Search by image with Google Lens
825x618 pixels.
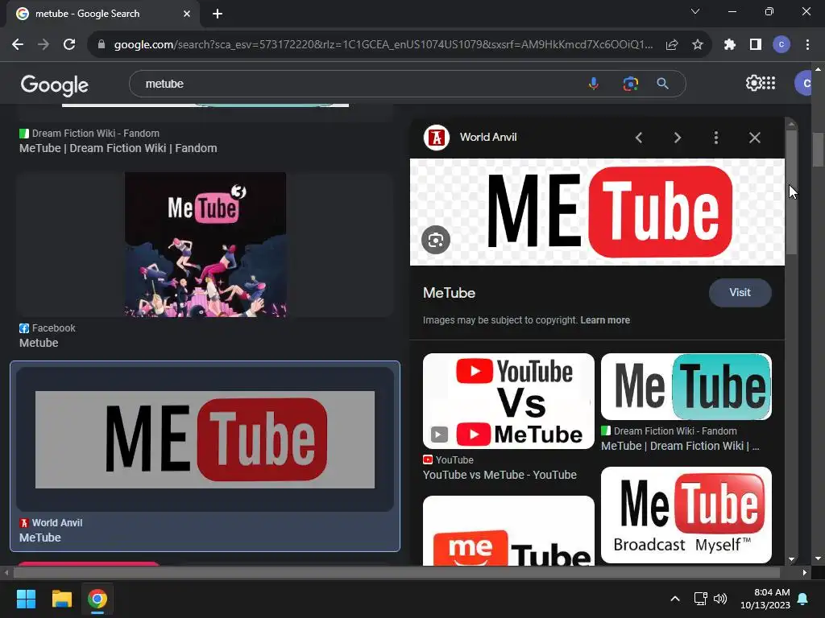(630, 84)
